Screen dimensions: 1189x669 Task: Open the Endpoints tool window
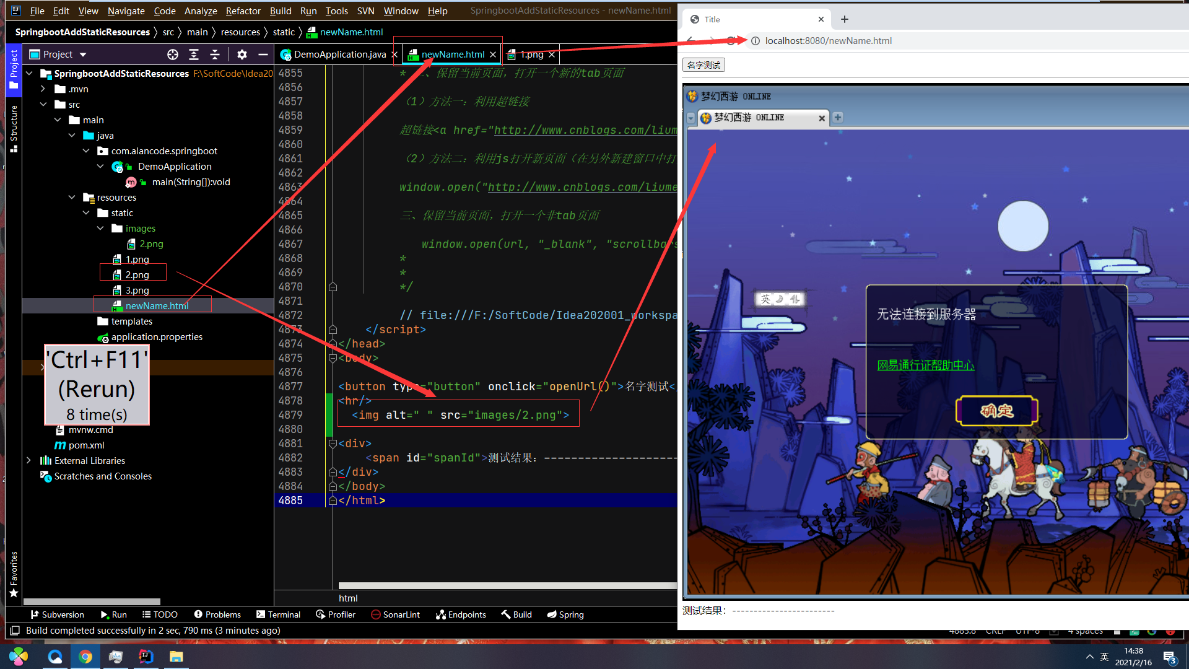coord(461,614)
